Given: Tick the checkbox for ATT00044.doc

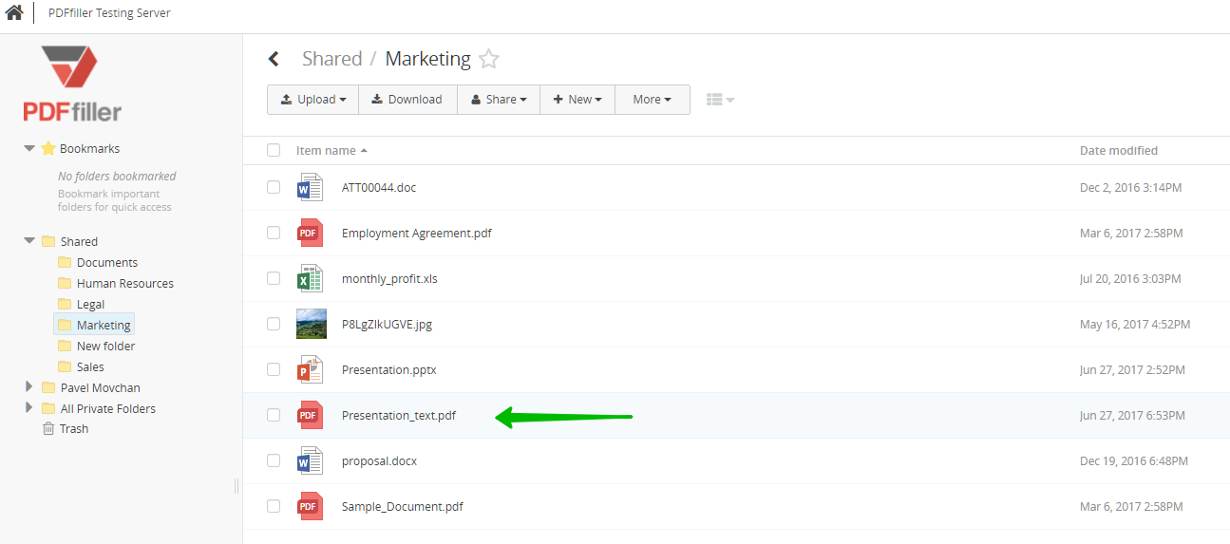Looking at the screenshot, I should [x=274, y=187].
